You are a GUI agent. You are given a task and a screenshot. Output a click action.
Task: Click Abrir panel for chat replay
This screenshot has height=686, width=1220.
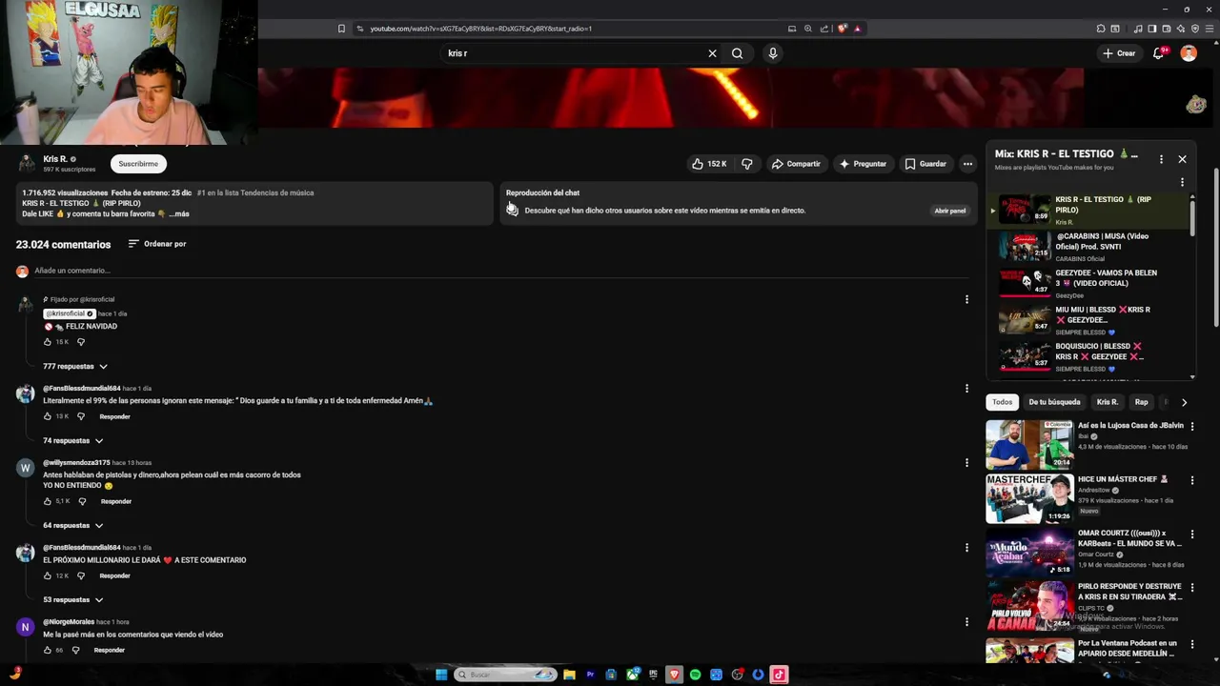tap(950, 211)
